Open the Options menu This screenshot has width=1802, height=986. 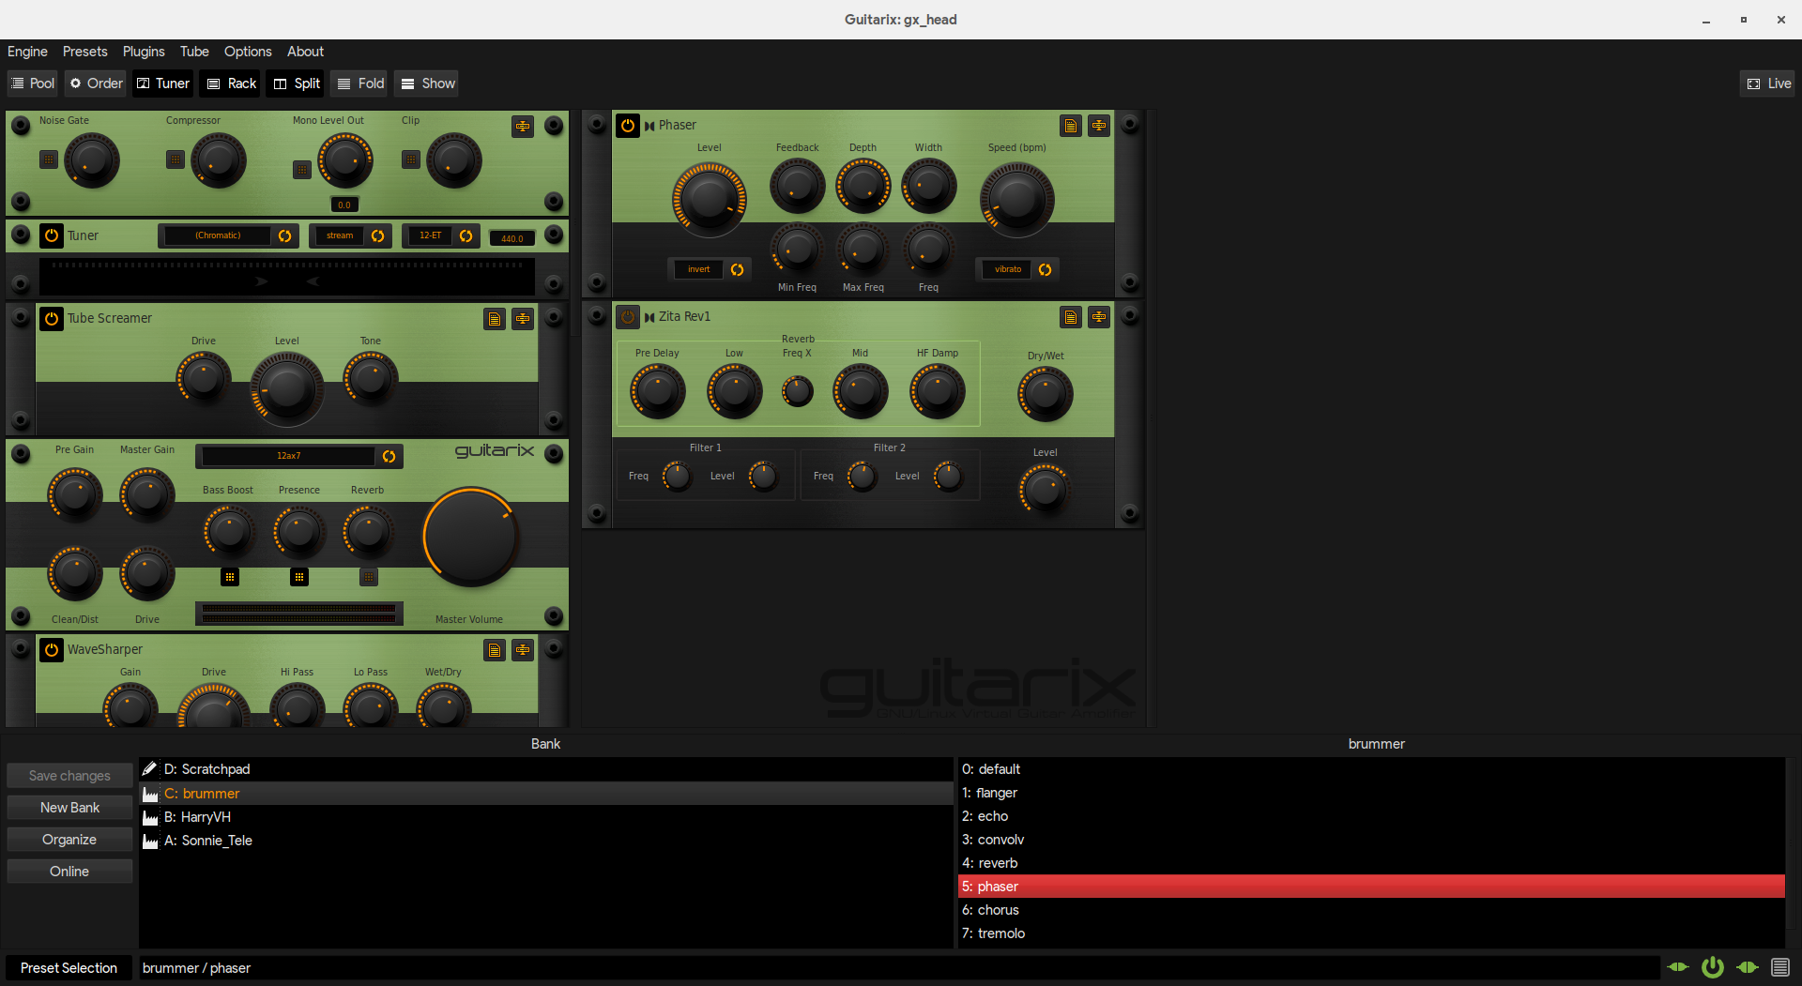[248, 52]
